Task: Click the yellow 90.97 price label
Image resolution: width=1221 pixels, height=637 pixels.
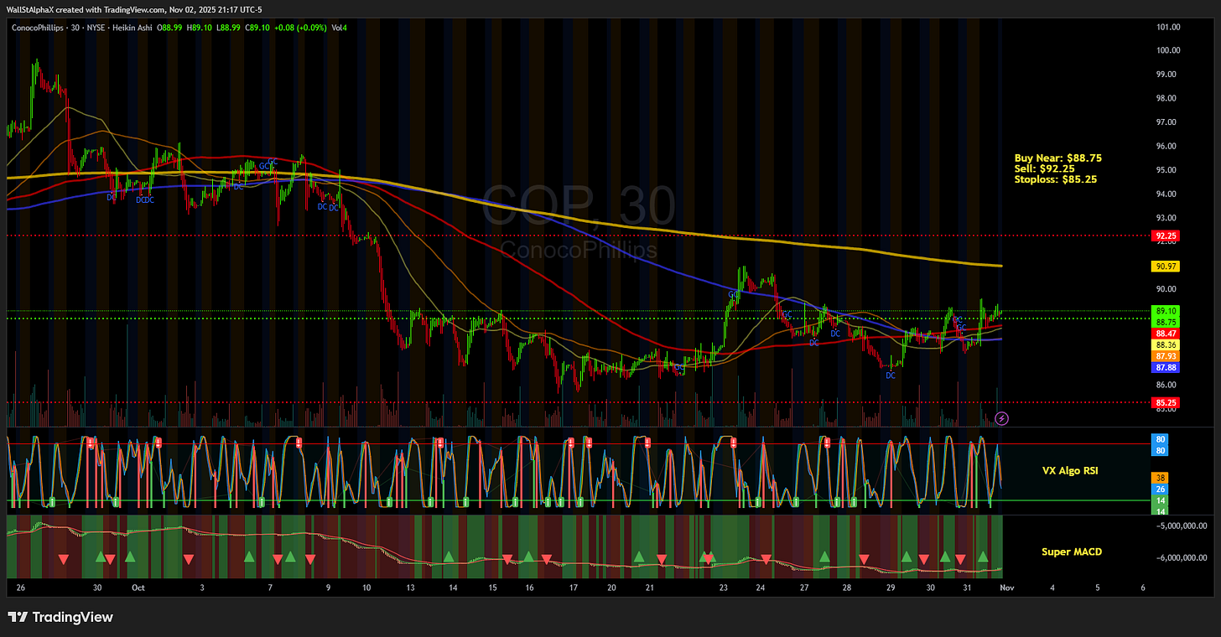Action: (x=1166, y=267)
